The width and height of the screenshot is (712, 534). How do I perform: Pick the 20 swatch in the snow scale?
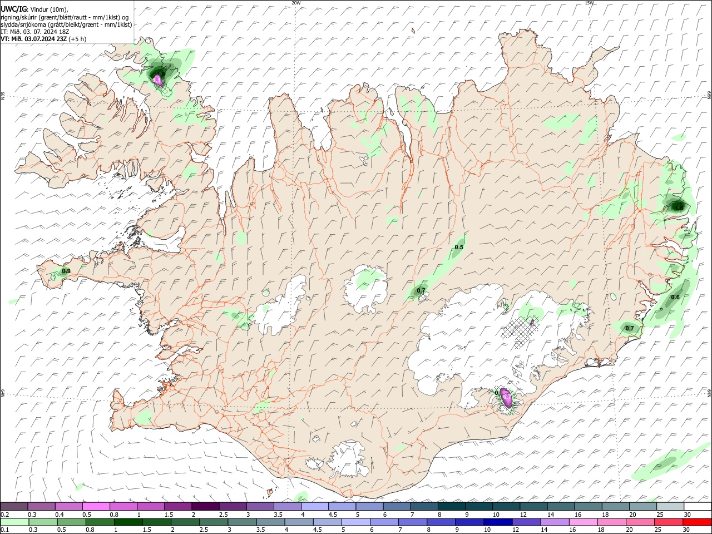pyautogui.click(x=642, y=507)
